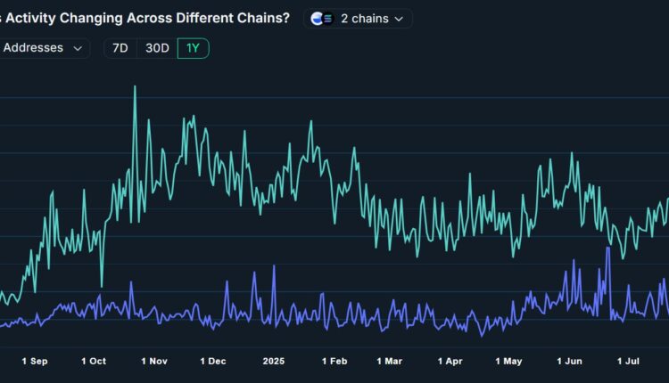Select the 30D time range

[157, 48]
